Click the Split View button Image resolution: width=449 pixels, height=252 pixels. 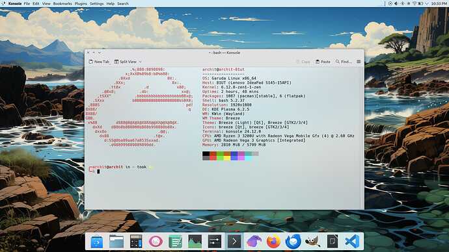[126, 62]
